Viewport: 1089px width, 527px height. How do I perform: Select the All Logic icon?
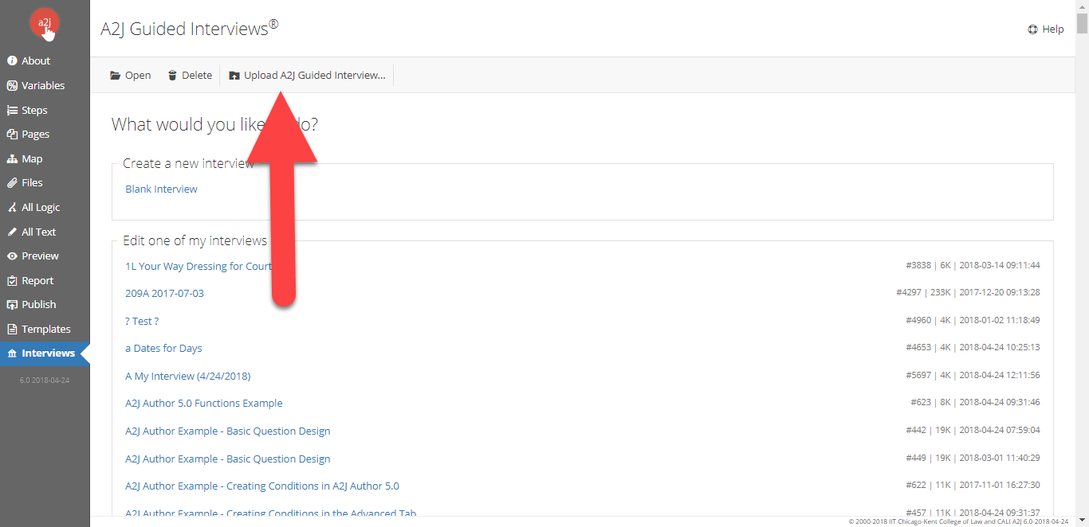tap(12, 207)
